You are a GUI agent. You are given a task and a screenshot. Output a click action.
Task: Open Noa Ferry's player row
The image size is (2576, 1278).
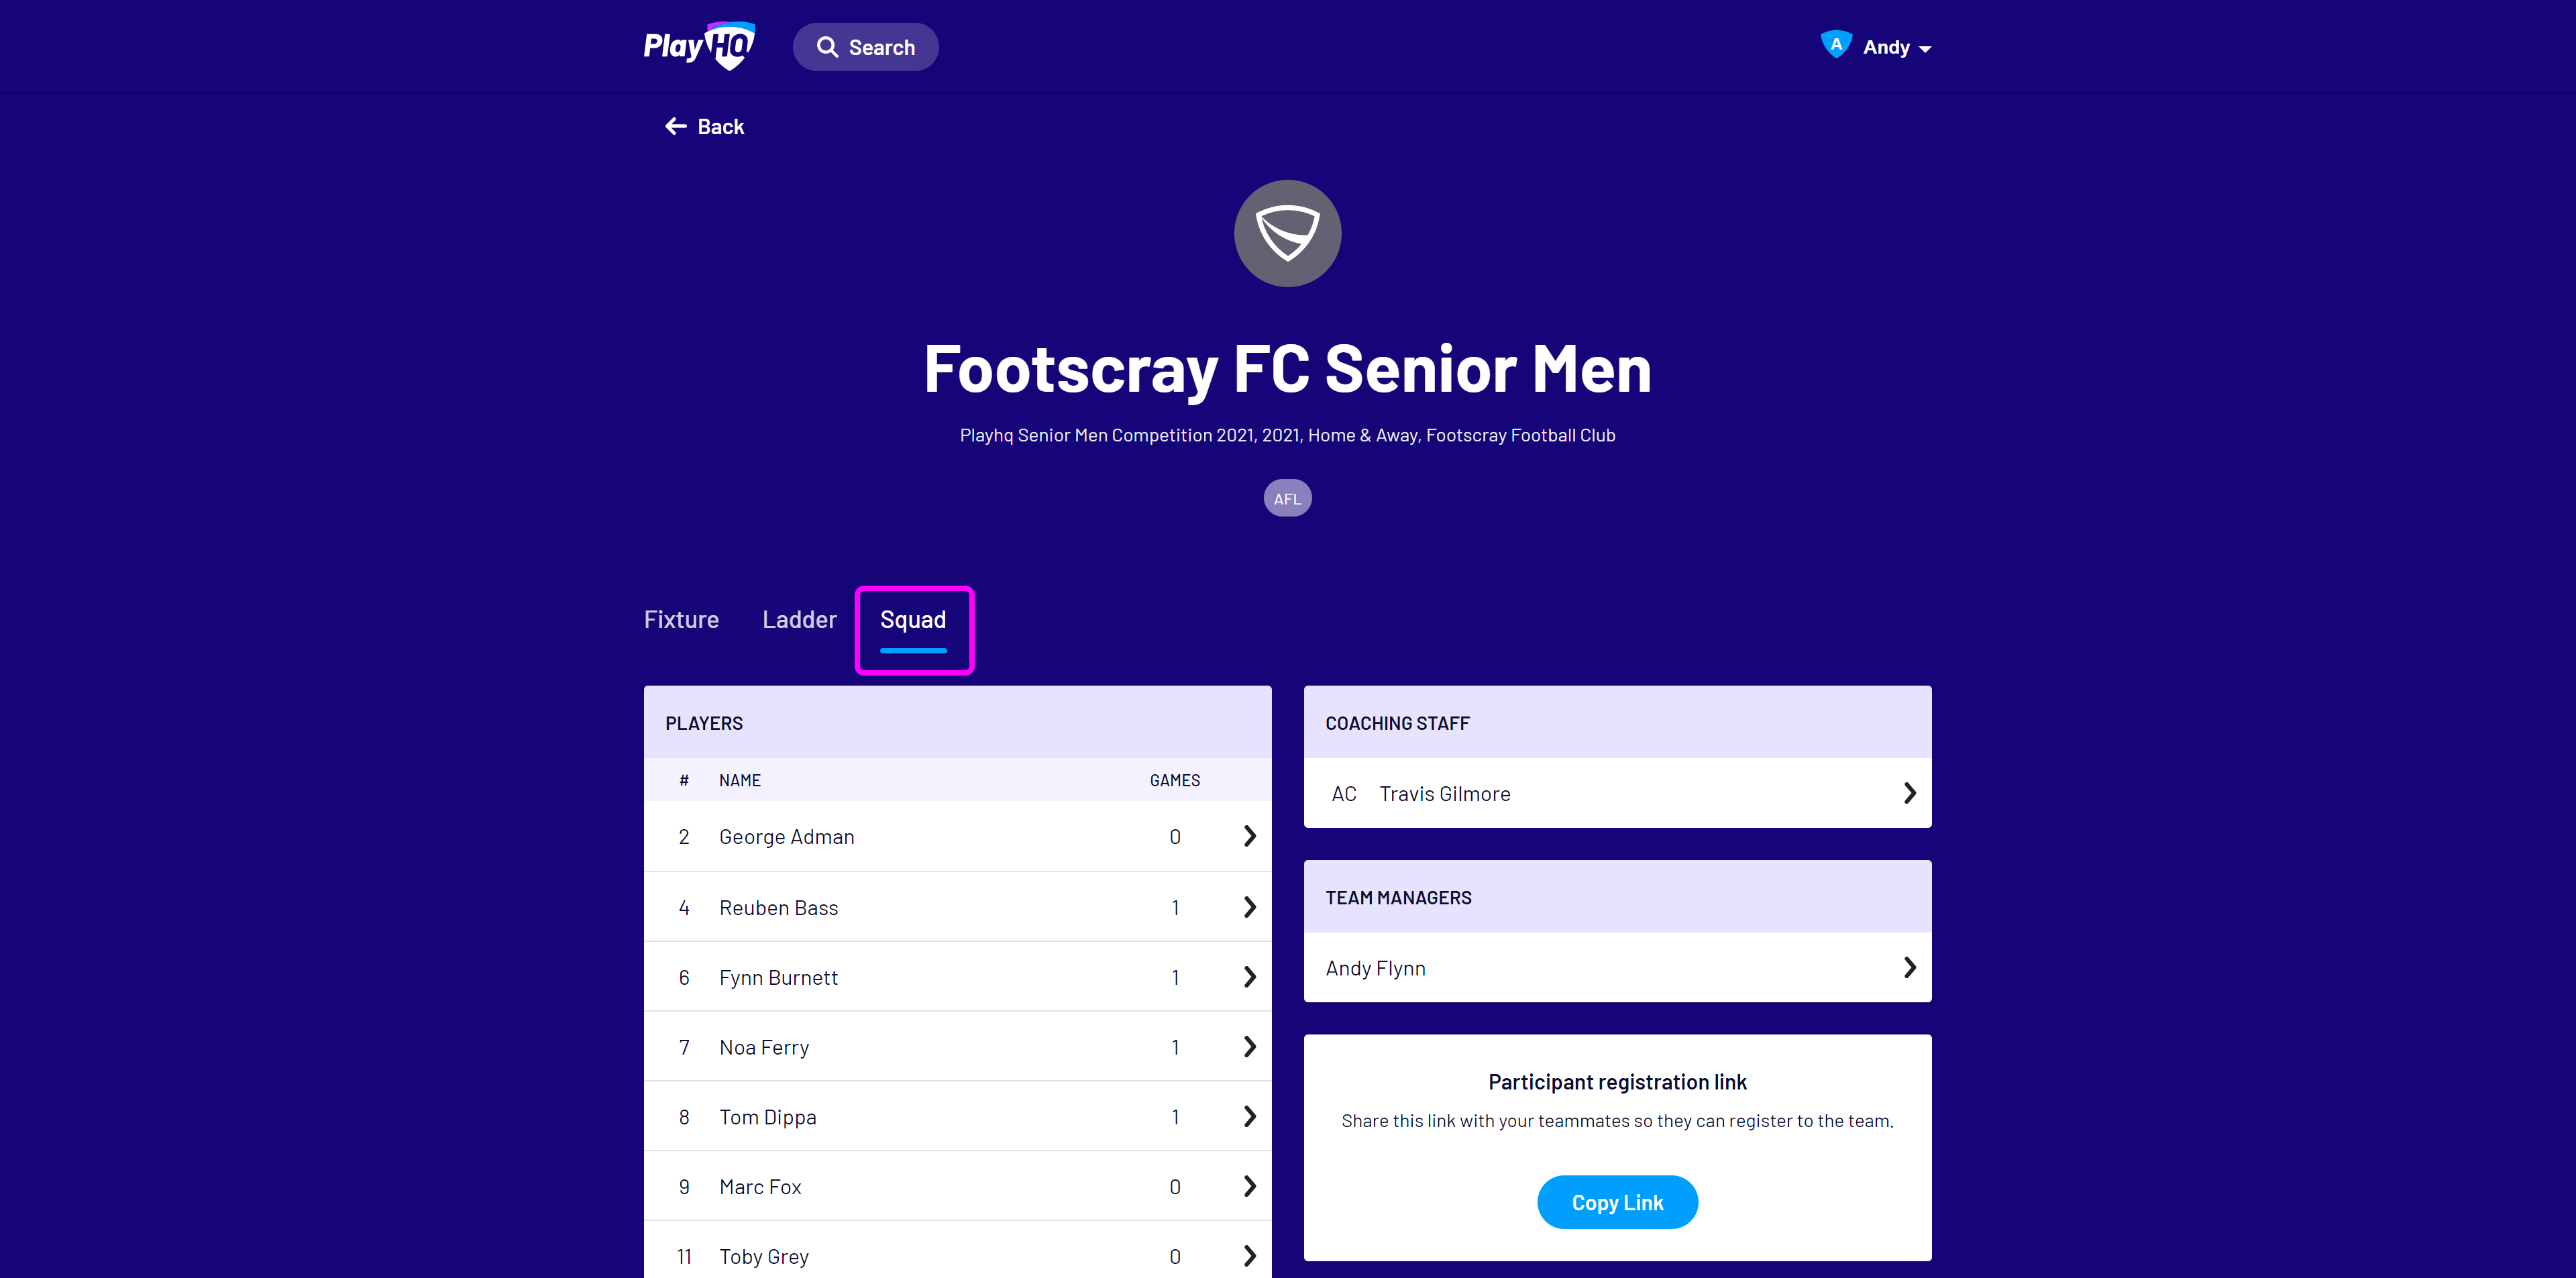pyautogui.click(x=957, y=1047)
